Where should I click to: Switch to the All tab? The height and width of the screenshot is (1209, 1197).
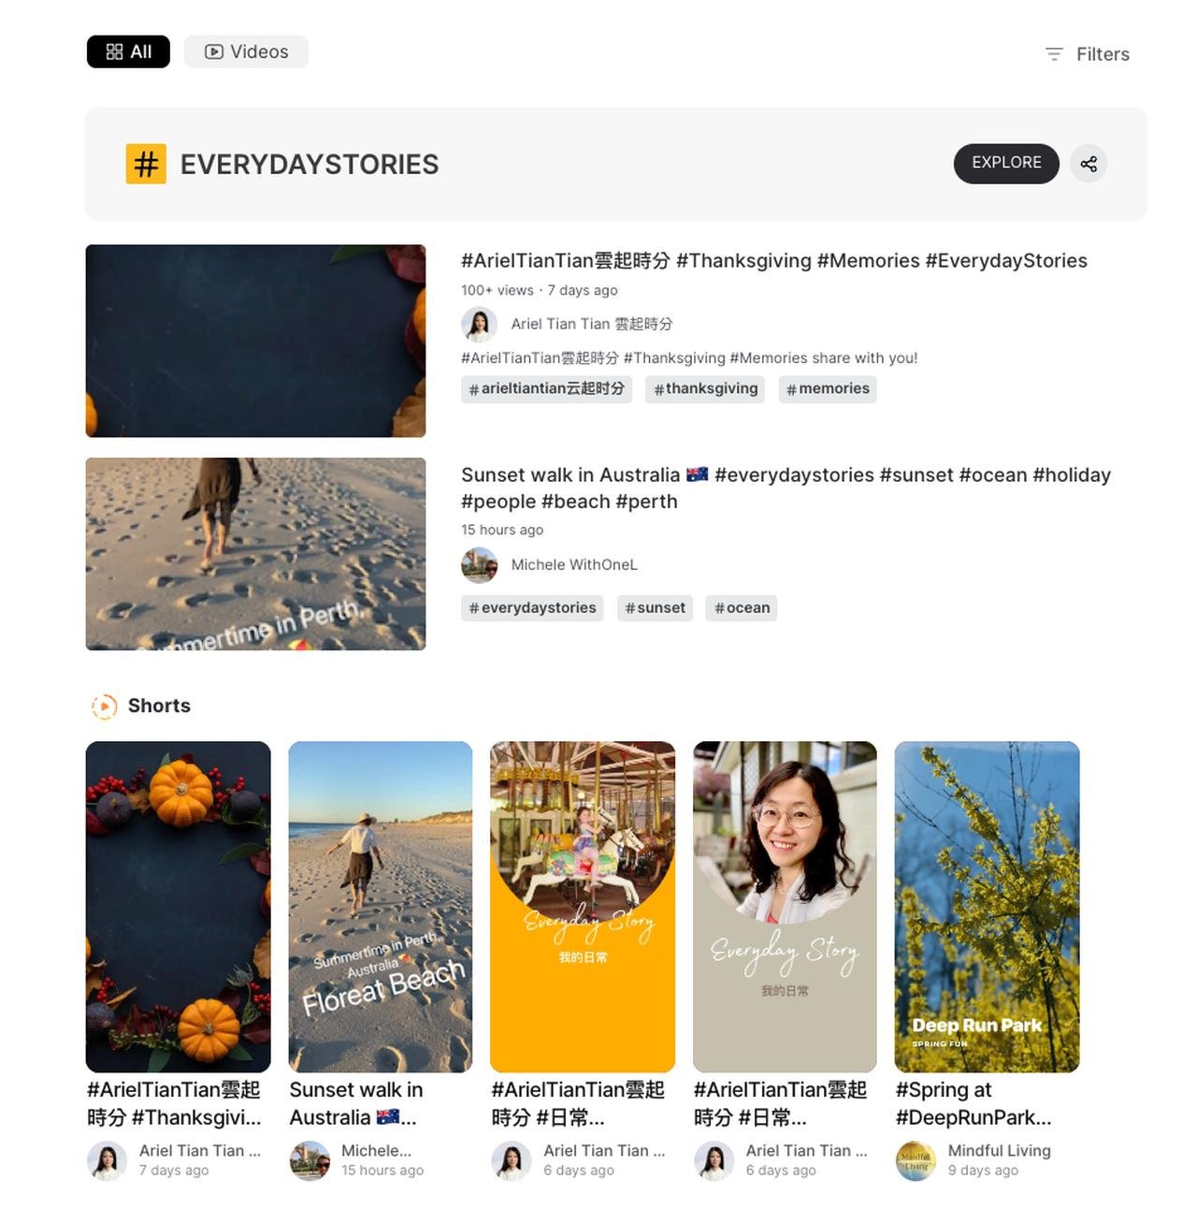[x=128, y=51]
